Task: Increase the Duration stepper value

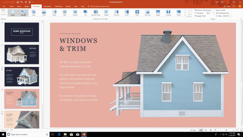Action: 213,13
